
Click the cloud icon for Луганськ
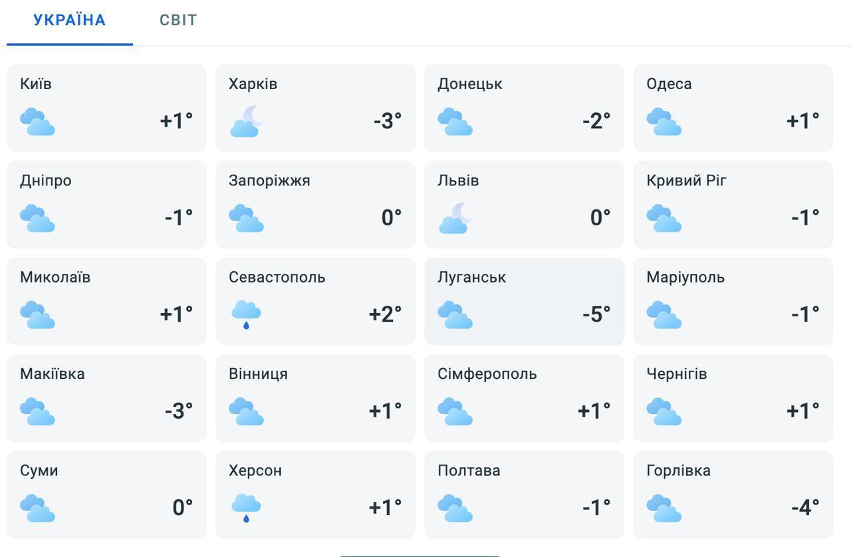[x=455, y=315]
